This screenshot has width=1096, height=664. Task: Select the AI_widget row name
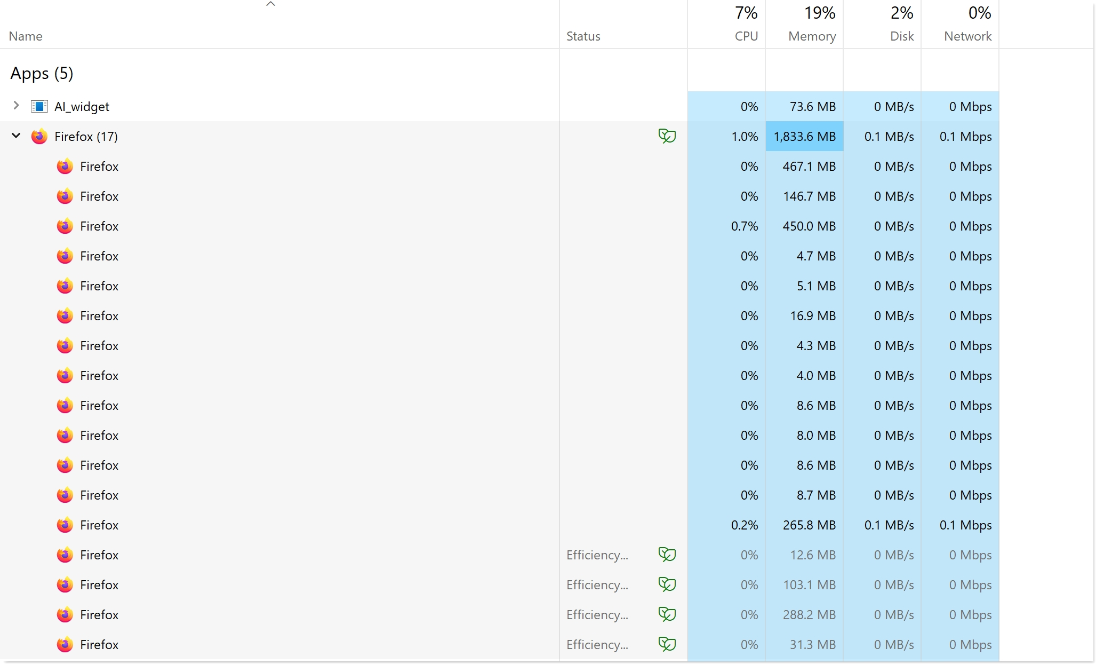point(82,107)
